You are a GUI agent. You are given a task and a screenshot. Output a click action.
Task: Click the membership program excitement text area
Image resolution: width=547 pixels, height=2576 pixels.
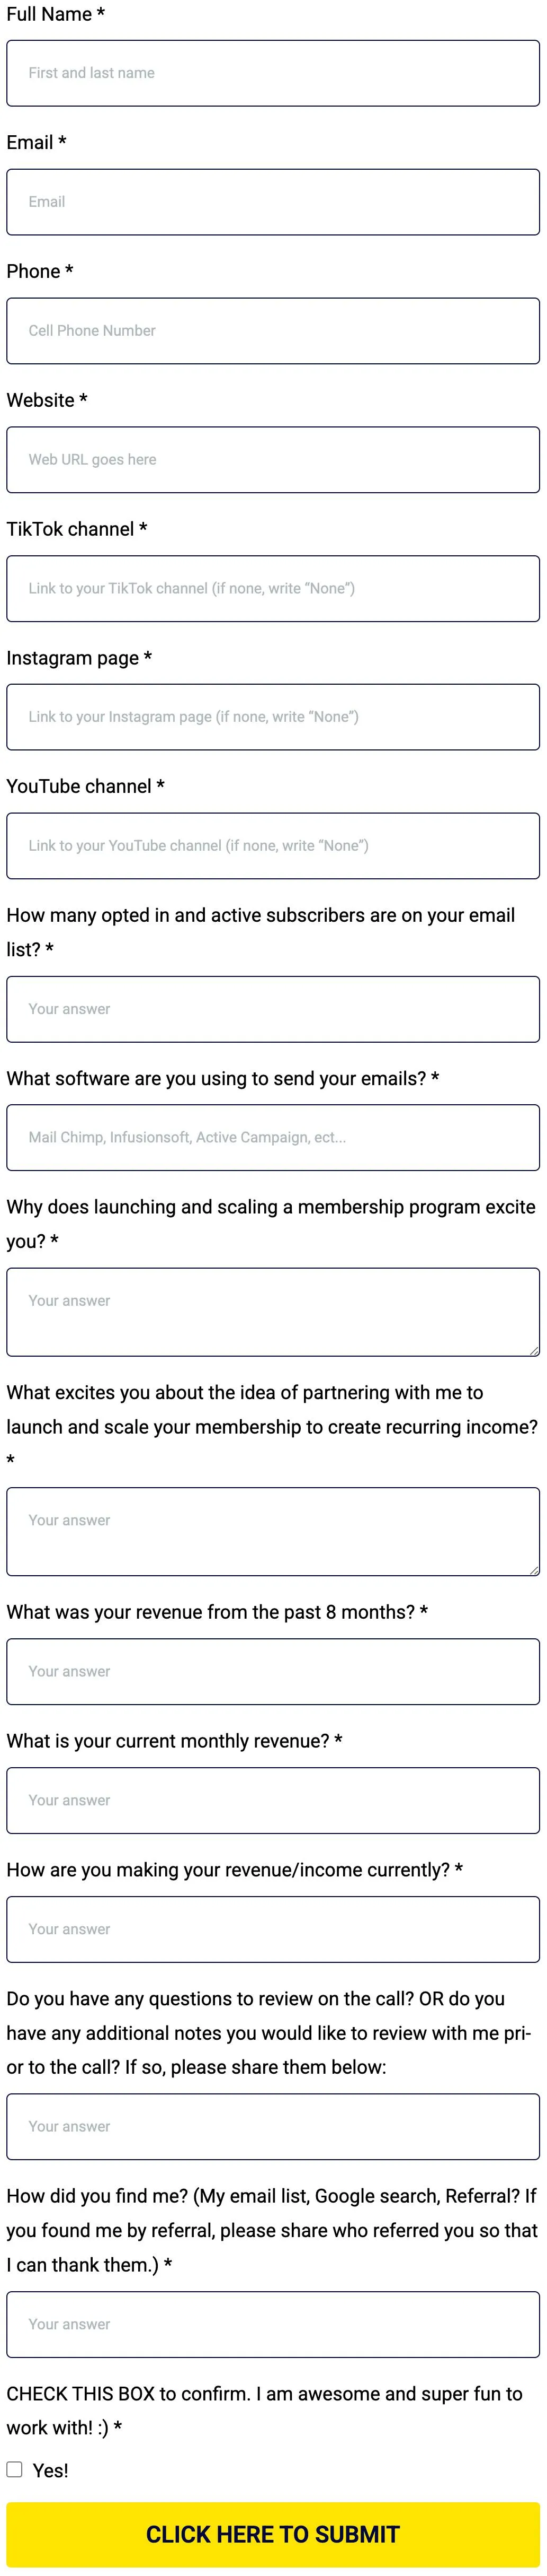click(273, 1312)
